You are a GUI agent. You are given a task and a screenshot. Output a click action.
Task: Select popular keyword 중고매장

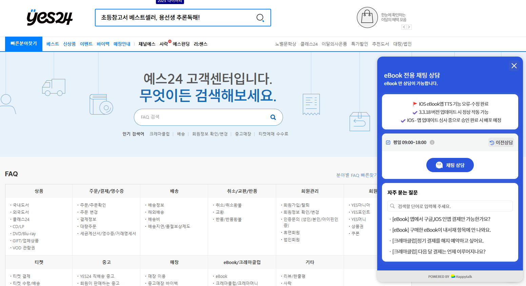(x=243, y=134)
